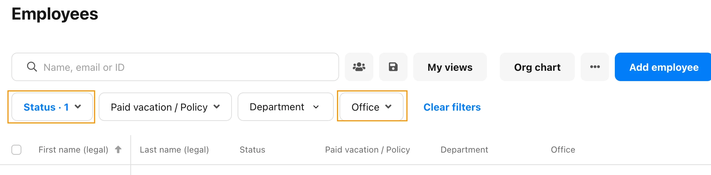Open the three-dots more options menu
Image resolution: width=711 pixels, height=175 pixels.
pos(595,67)
